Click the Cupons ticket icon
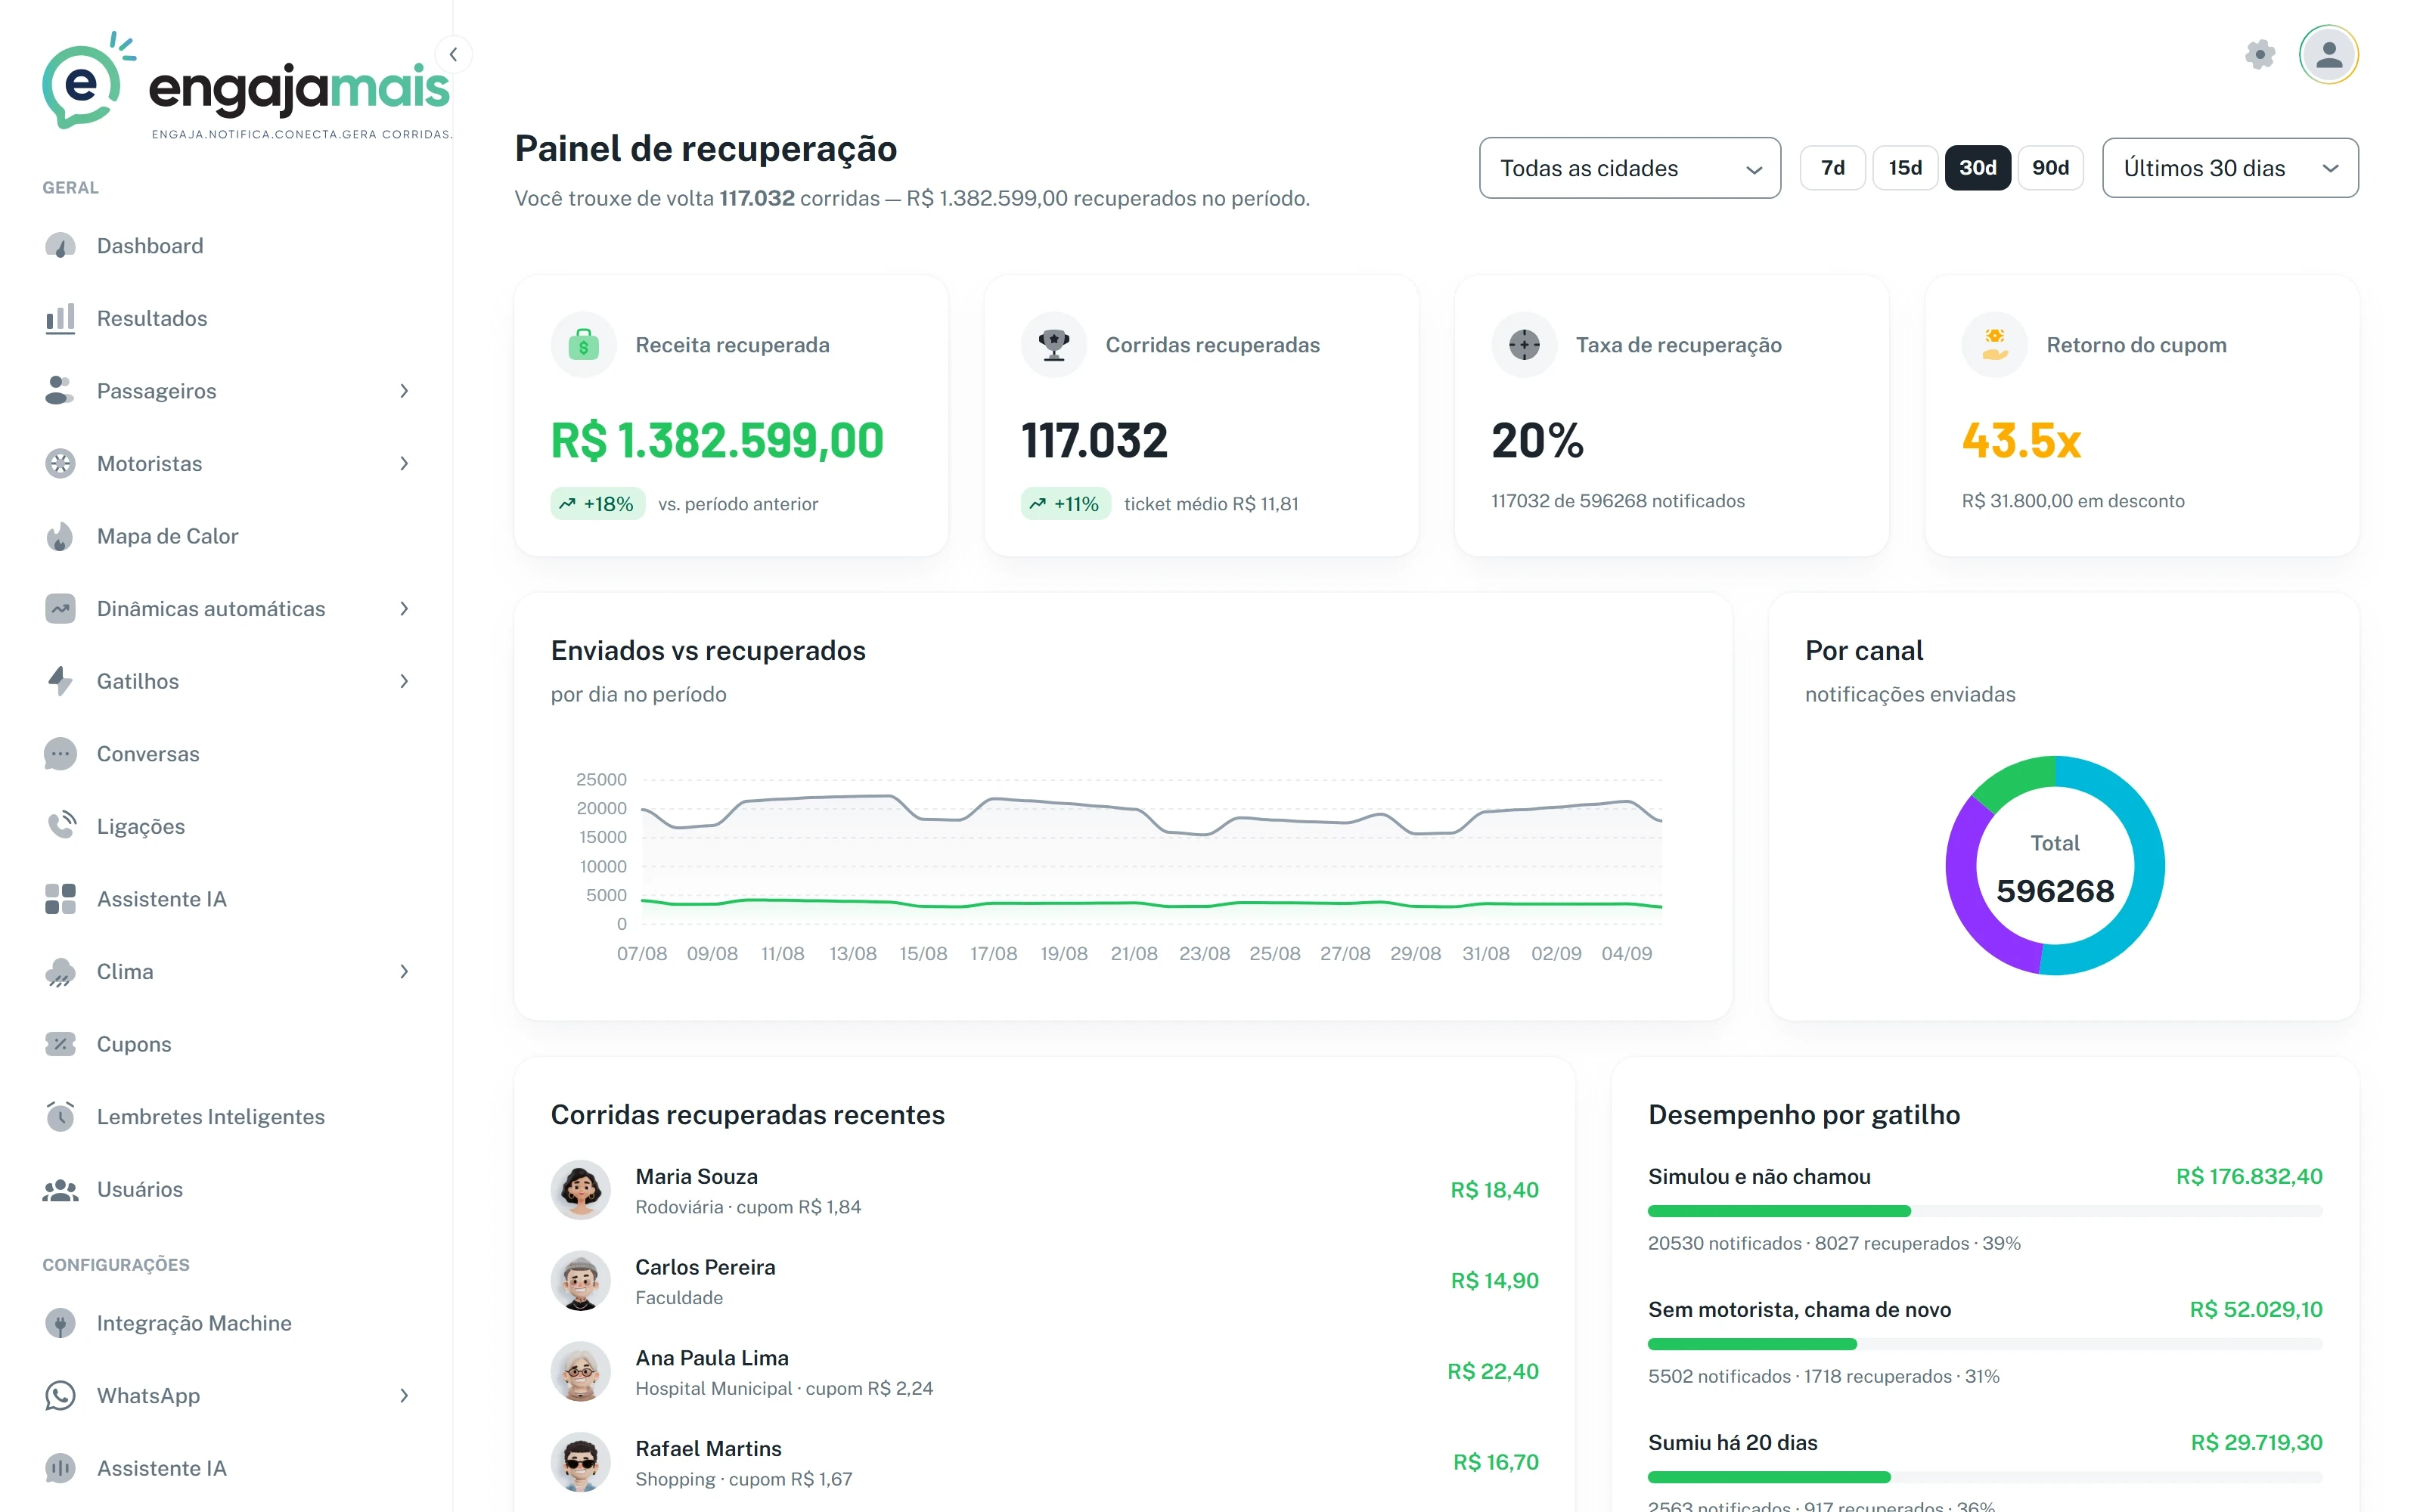Image resolution: width=2420 pixels, height=1512 pixels. tap(60, 1044)
